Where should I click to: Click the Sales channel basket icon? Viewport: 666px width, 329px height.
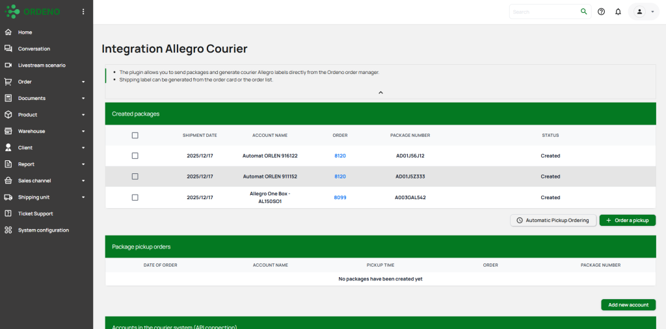point(8,180)
